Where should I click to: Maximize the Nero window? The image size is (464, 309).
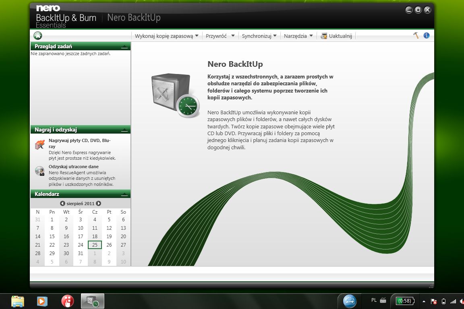[418, 10]
